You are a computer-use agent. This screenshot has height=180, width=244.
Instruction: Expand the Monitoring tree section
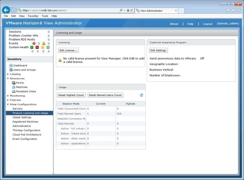(x=8, y=96)
